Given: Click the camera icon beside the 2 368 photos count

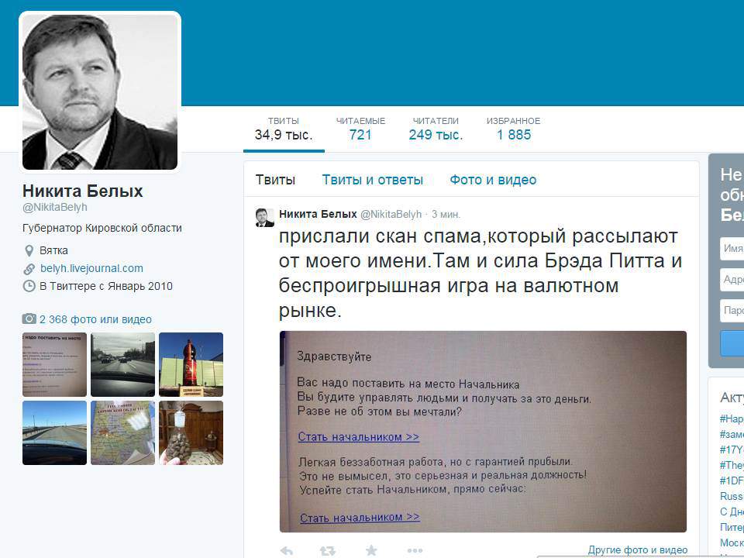Looking at the screenshot, I should click(x=29, y=319).
